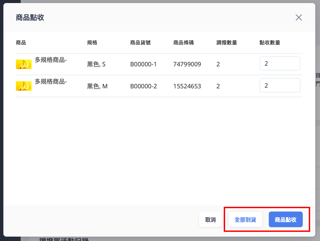Click barcode 74799009
This screenshot has height=241, width=320.
[187, 64]
